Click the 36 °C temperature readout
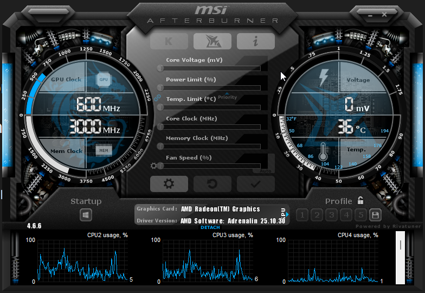The width and height of the screenshot is (425, 293). pyautogui.click(x=351, y=127)
